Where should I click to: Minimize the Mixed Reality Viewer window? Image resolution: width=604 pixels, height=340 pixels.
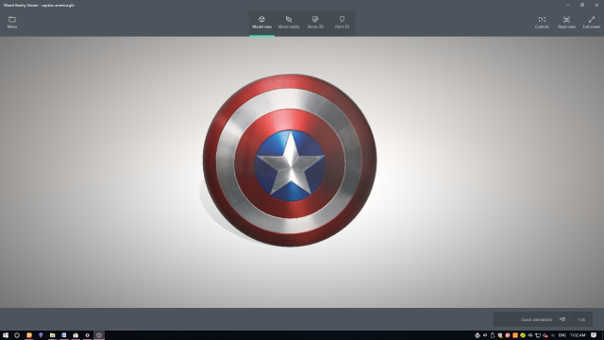[x=568, y=5]
